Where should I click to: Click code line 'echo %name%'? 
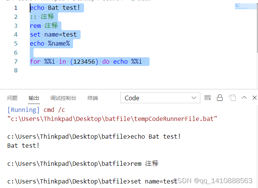point(50,43)
